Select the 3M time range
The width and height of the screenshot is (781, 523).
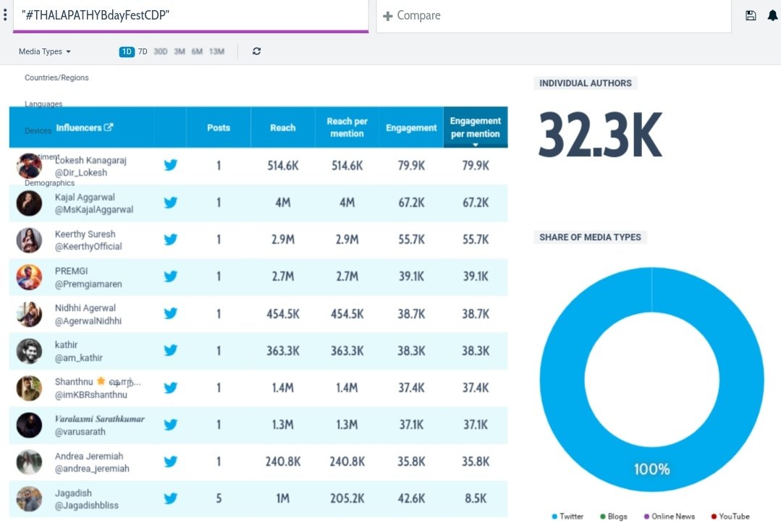pos(180,51)
